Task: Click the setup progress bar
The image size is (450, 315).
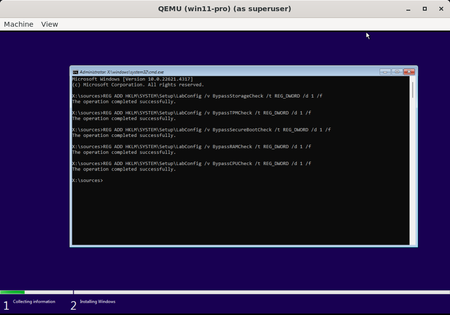Action: (x=225, y=292)
